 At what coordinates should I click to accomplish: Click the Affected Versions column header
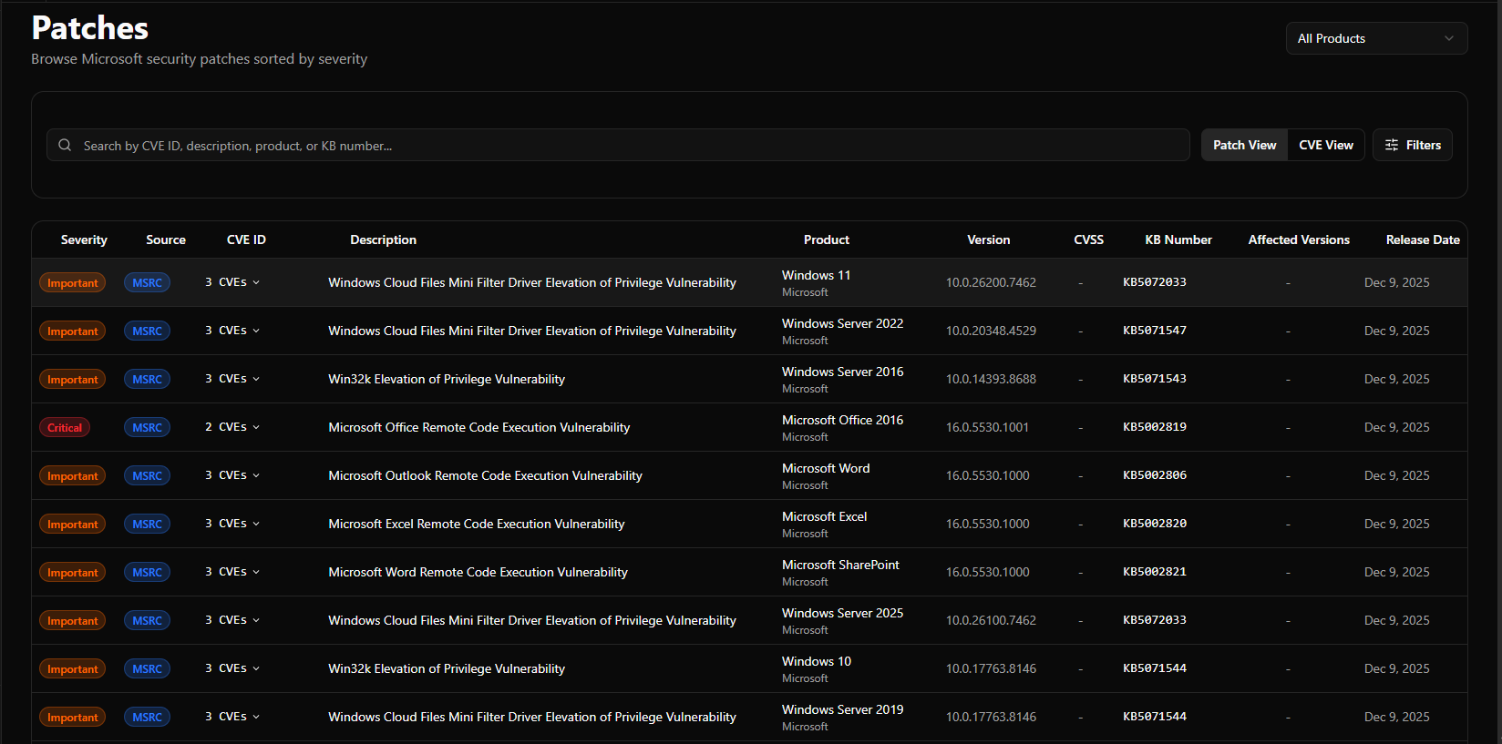(x=1299, y=240)
